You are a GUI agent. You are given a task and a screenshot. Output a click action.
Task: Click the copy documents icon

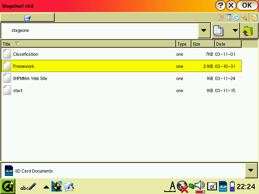tap(219, 31)
